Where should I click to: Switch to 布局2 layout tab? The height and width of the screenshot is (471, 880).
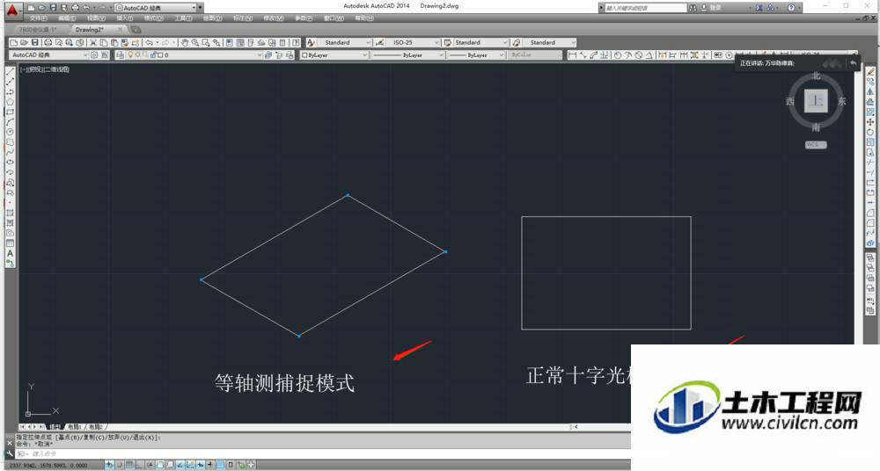tap(96, 427)
